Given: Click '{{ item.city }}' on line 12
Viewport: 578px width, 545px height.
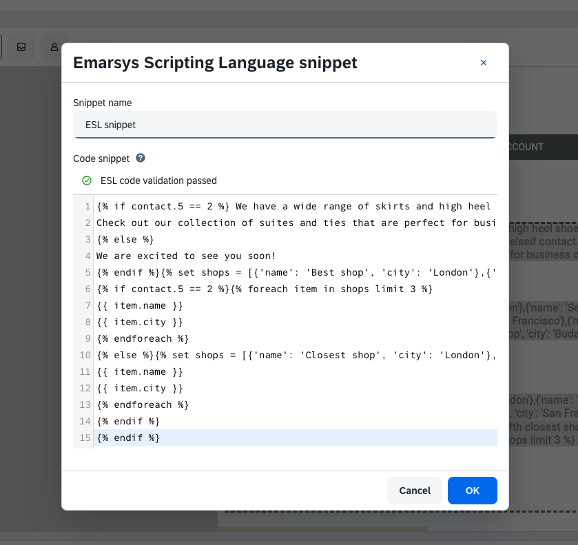Looking at the screenshot, I should (140, 389).
